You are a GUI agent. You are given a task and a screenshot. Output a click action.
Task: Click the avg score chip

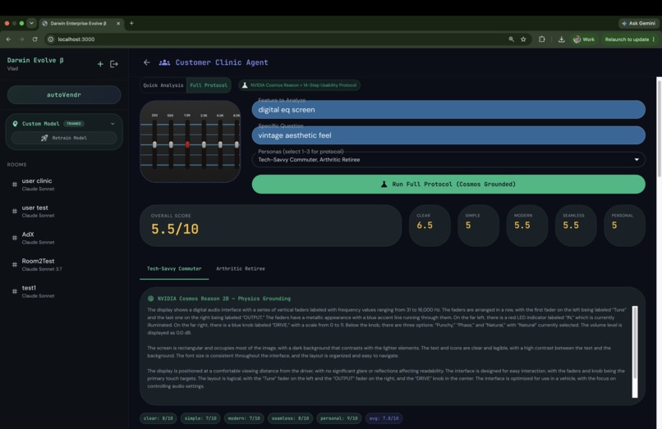[x=384, y=418]
